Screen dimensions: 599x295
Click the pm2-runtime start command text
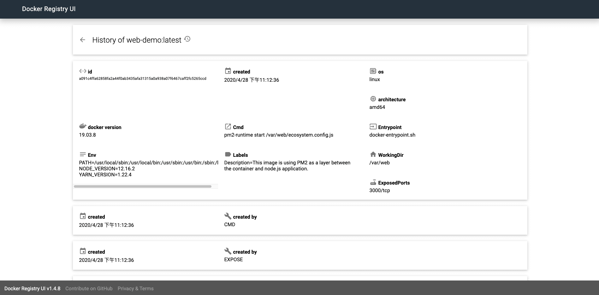click(x=279, y=135)
